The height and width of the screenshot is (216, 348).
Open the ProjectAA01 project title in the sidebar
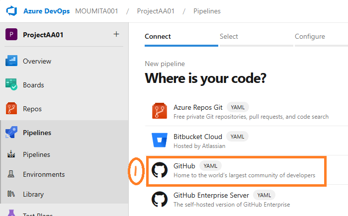pyautogui.click(x=43, y=35)
